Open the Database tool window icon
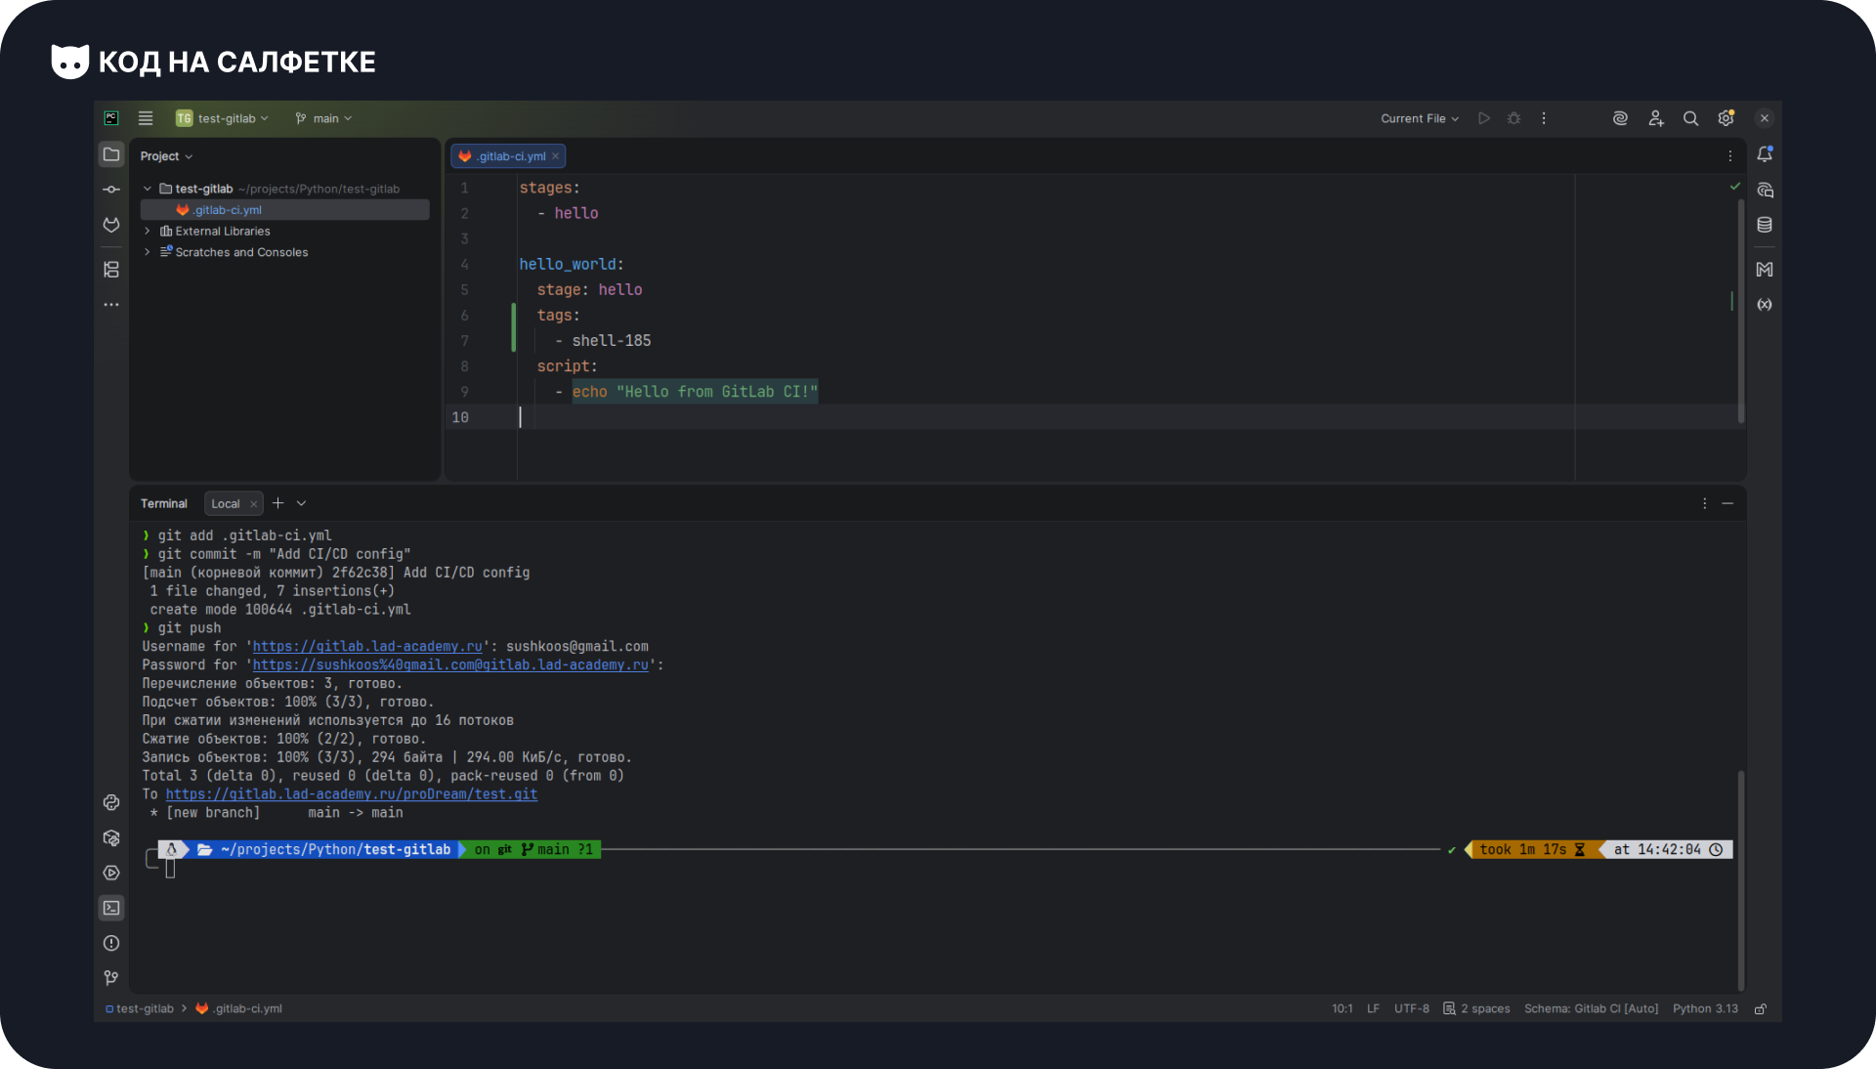The image size is (1876, 1069). pos(1765,225)
